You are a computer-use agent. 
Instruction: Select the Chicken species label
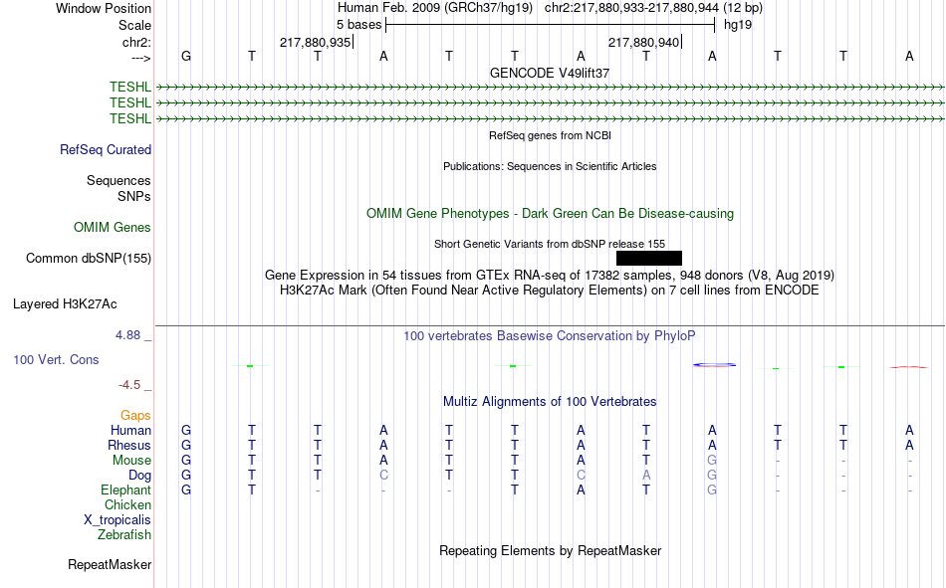[x=127, y=504]
